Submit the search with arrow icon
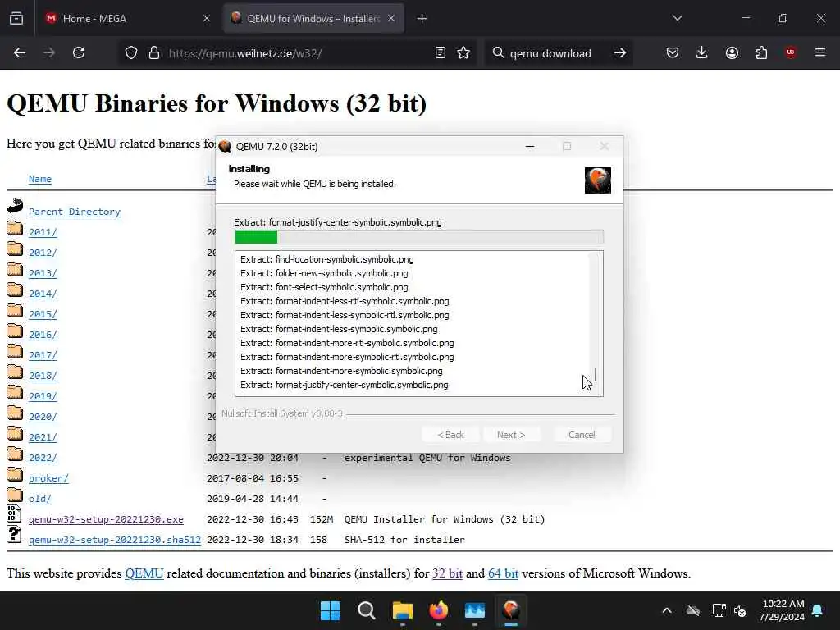840x630 pixels. pos(620,52)
